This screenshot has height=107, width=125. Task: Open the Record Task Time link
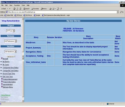pyautogui.click(x=9, y=74)
